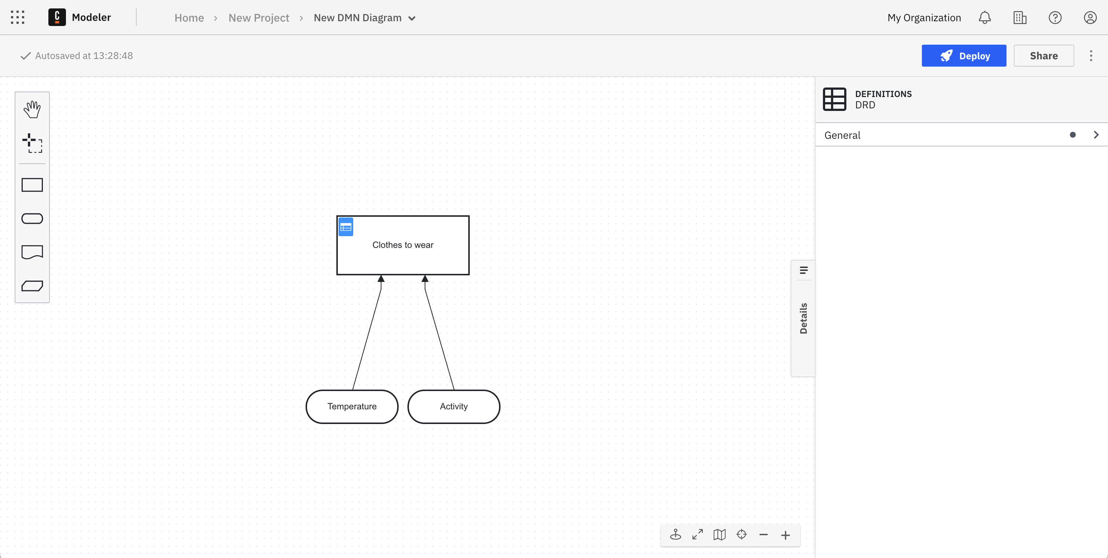Expand the General section
Screen dimensions: 1108x558
coord(1096,134)
